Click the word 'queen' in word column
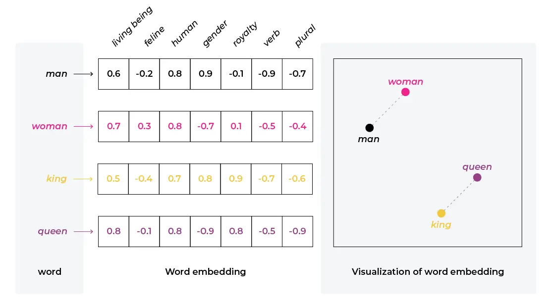This screenshot has width=551, height=308. click(x=53, y=231)
